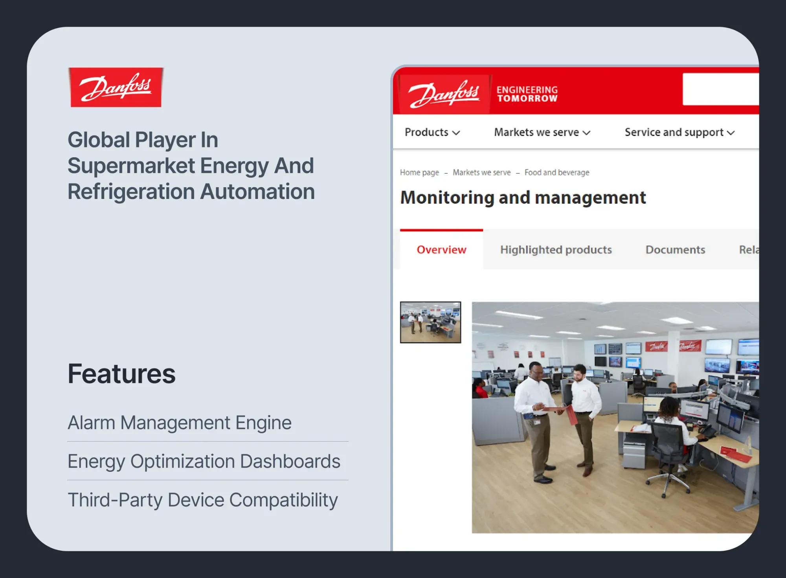Click the Markets we serve breadcrumb link
786x578 pixels.
[x=481, y=172]
